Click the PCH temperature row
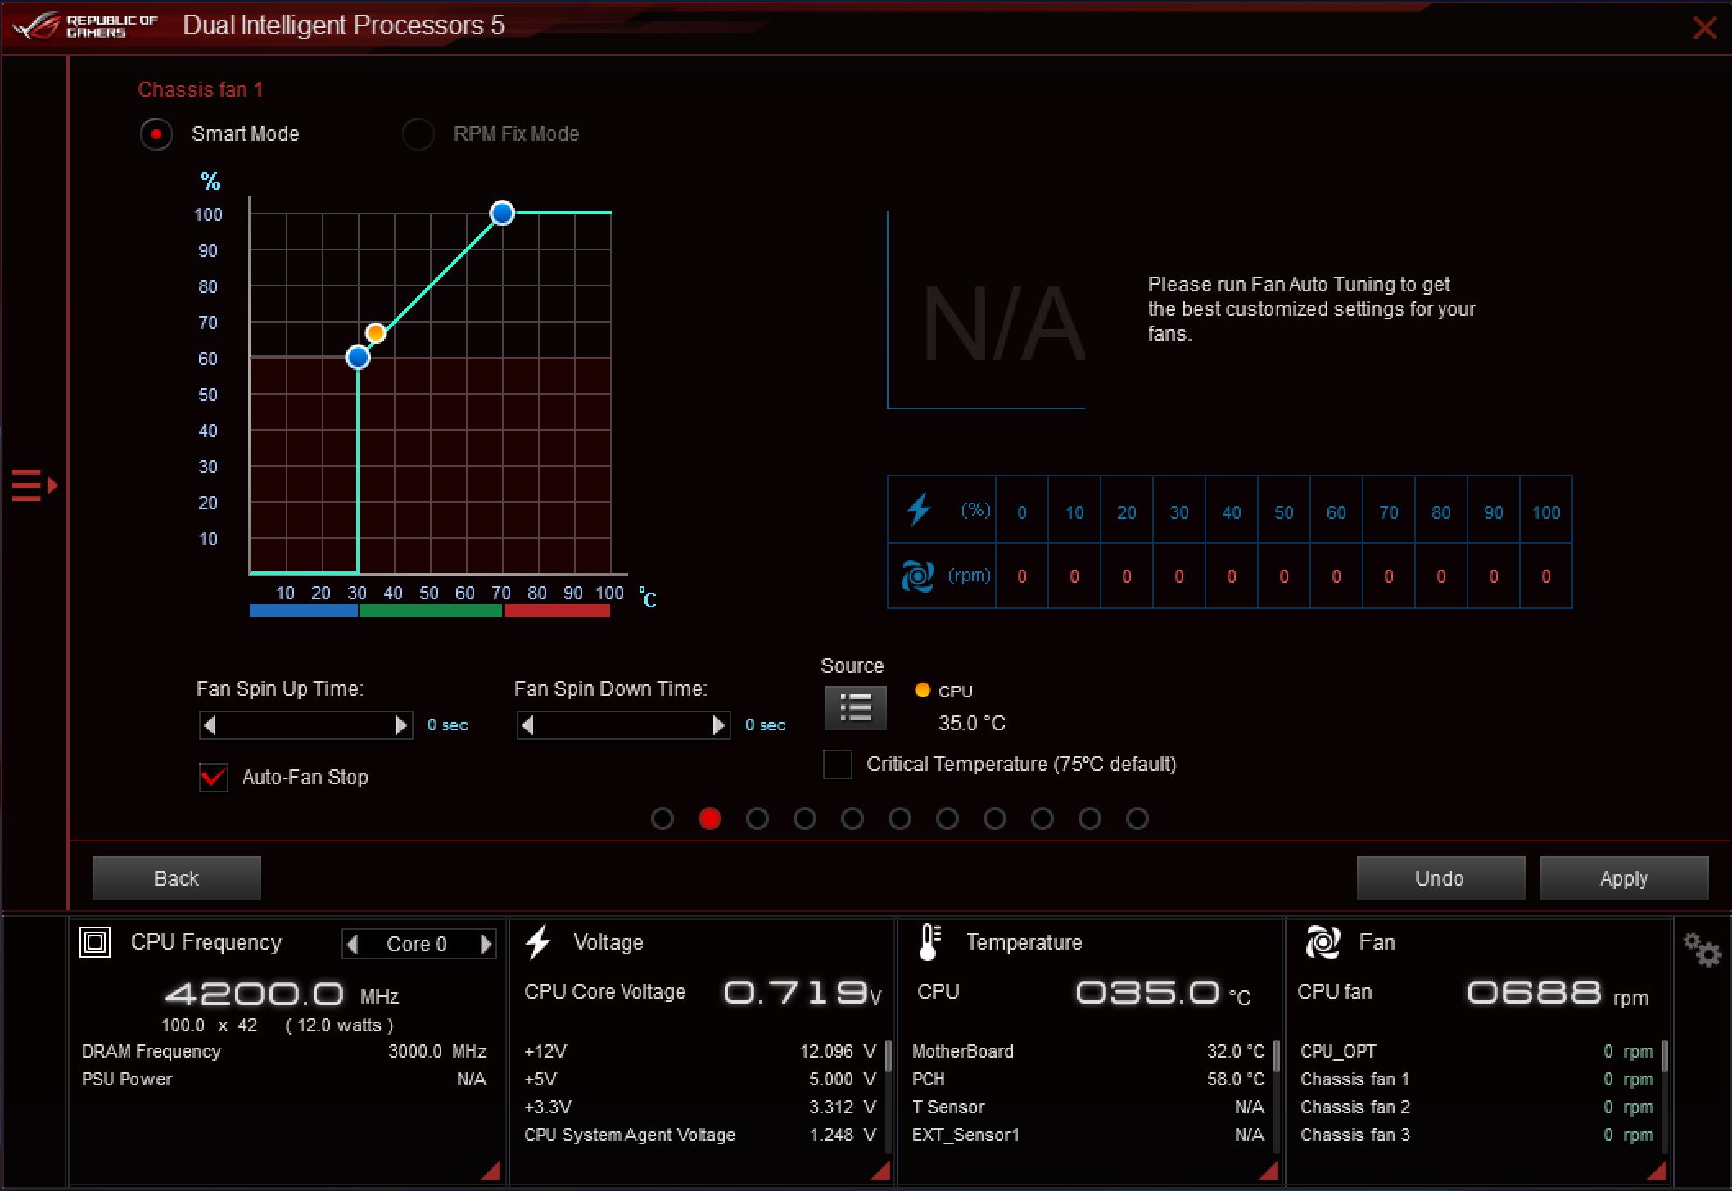 [x=1088, y=1080]
